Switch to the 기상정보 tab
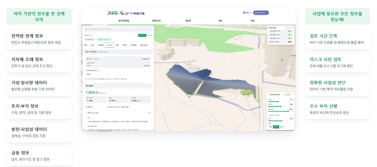The image size is (377, 167). click(133, 45)
